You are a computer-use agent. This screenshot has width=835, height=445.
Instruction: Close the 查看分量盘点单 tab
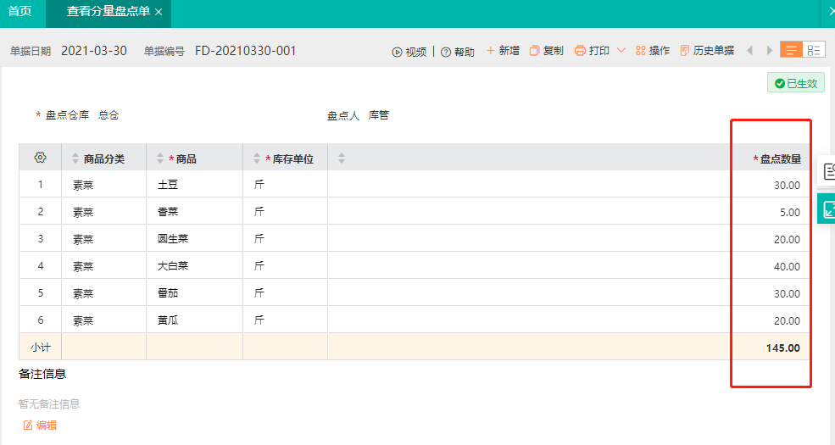tap(159, 12)
